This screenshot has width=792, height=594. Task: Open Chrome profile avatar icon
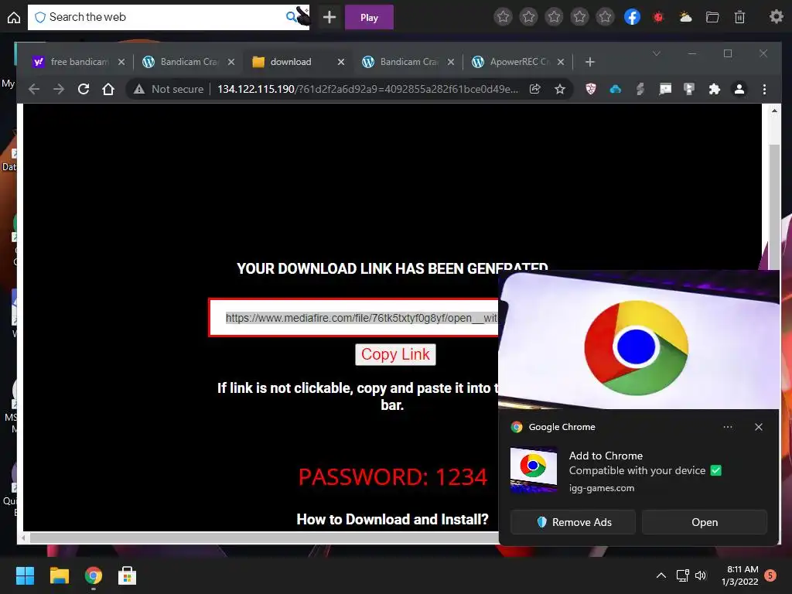point(739,90)
